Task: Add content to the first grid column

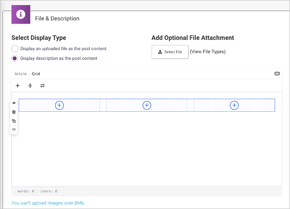Action: tap(59, 105)
